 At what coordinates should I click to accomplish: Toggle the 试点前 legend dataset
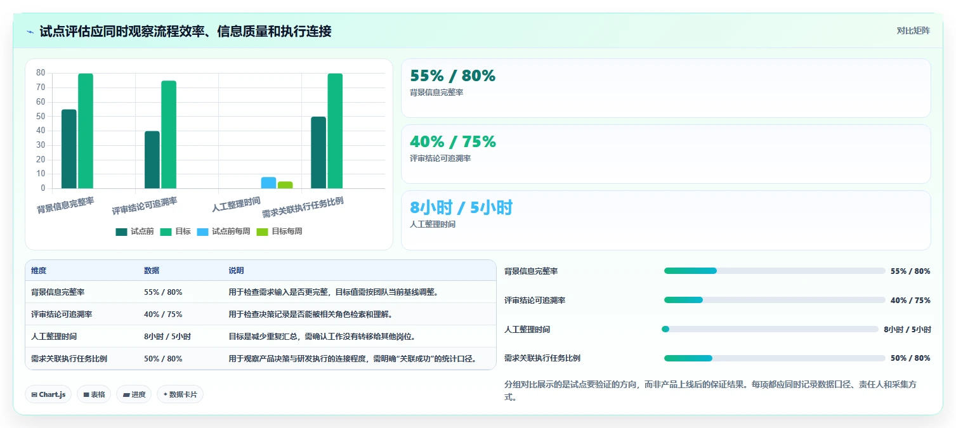pyautogui.click(x=134, y=231)
